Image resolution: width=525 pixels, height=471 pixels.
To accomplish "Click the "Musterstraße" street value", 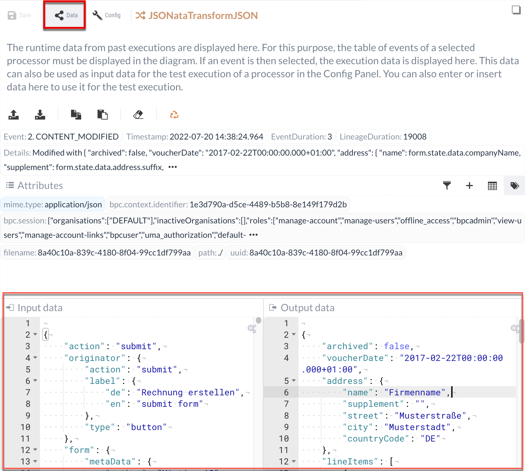I will tap(430, 416).
